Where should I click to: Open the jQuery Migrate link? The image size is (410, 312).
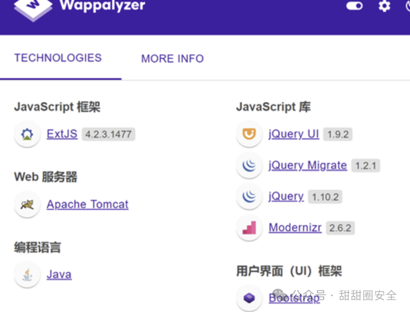[307, 166]
